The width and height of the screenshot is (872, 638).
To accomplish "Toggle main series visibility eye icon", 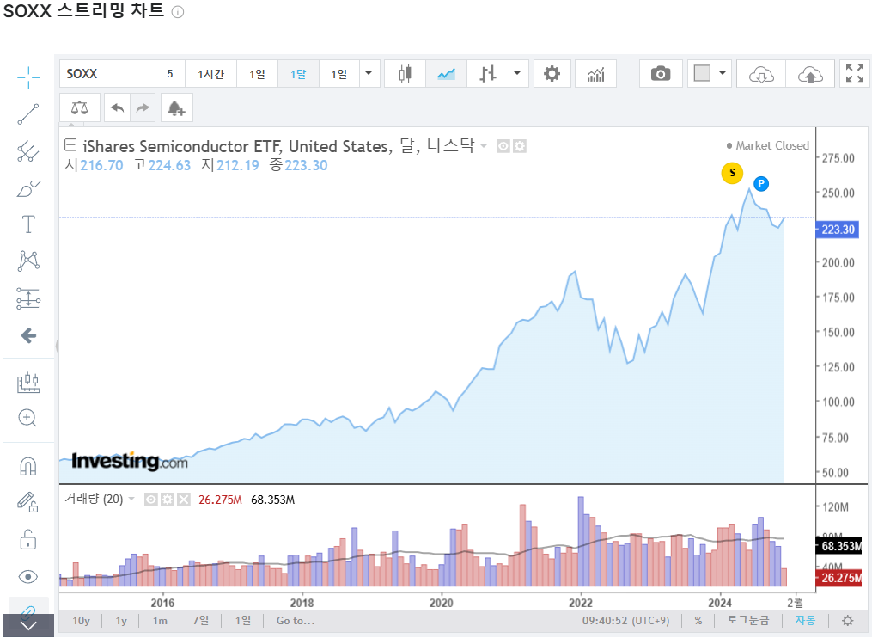I will click(x=503, y=146).
